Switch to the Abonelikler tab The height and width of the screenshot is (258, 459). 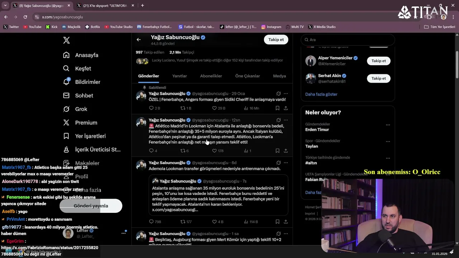tap(211, 76)
